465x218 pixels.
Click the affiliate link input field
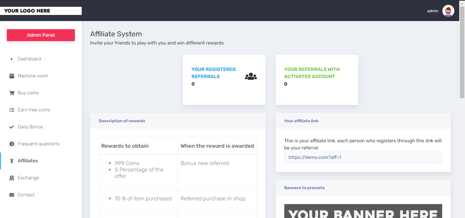tap(363, 157)
